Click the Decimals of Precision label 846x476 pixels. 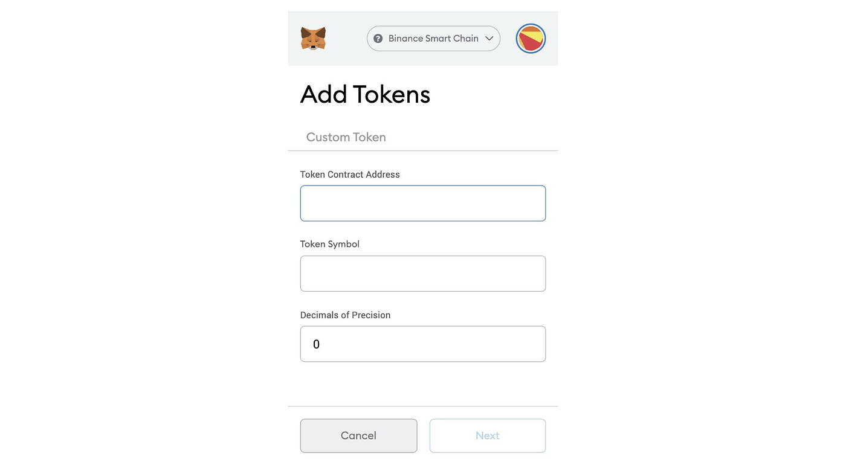pyautogui.click(x=345, y=315)
